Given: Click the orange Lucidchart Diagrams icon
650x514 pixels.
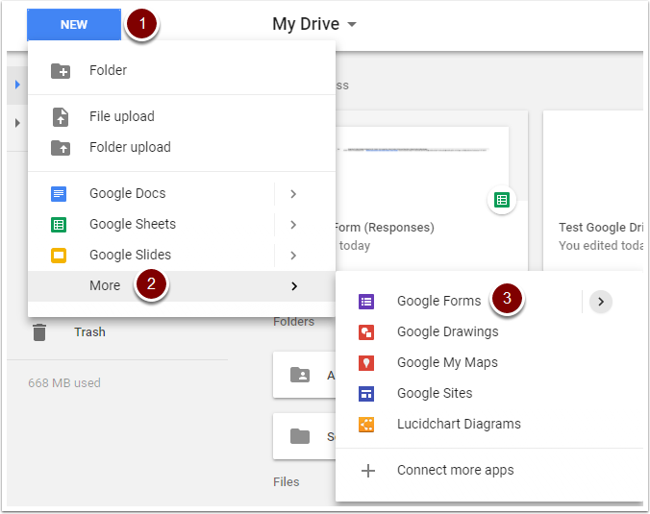Looking at the screenshot, I should (x=366, y=424).
